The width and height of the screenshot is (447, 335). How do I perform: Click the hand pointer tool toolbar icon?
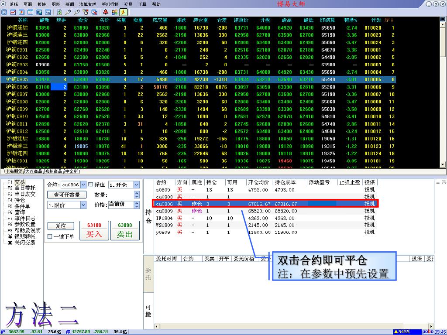(86, 12)
